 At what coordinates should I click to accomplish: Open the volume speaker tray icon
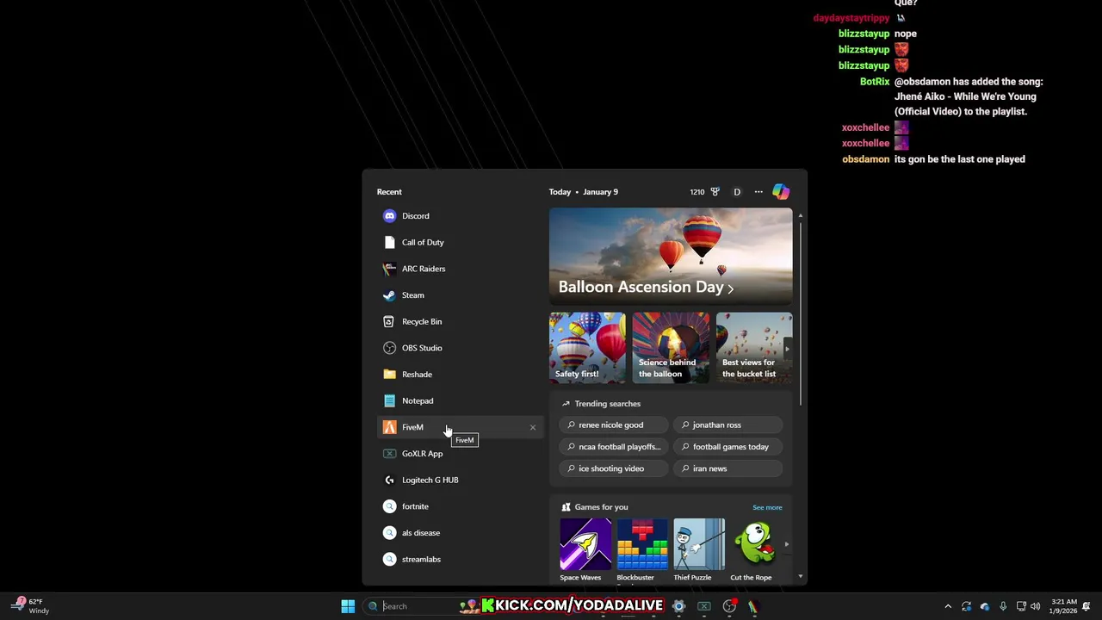(1036, 606)
